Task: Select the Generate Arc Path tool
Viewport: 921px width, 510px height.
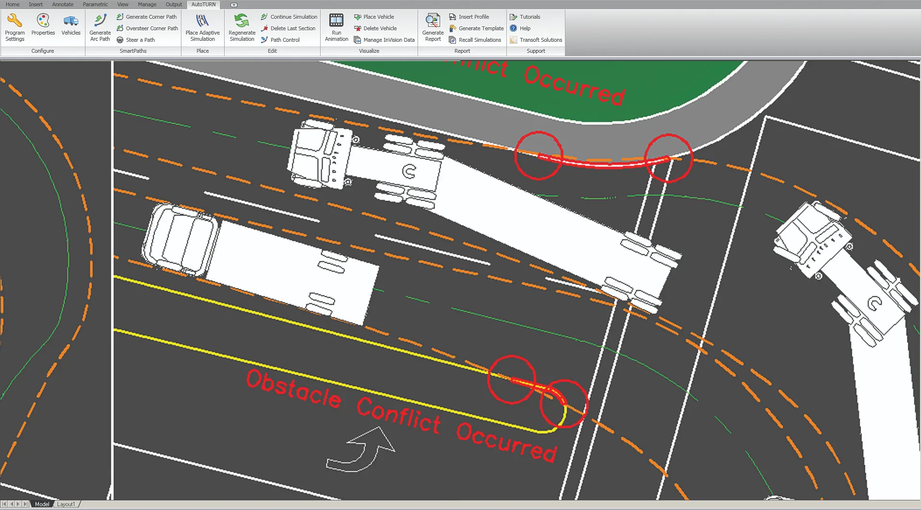Action: (x=100, y=27)
